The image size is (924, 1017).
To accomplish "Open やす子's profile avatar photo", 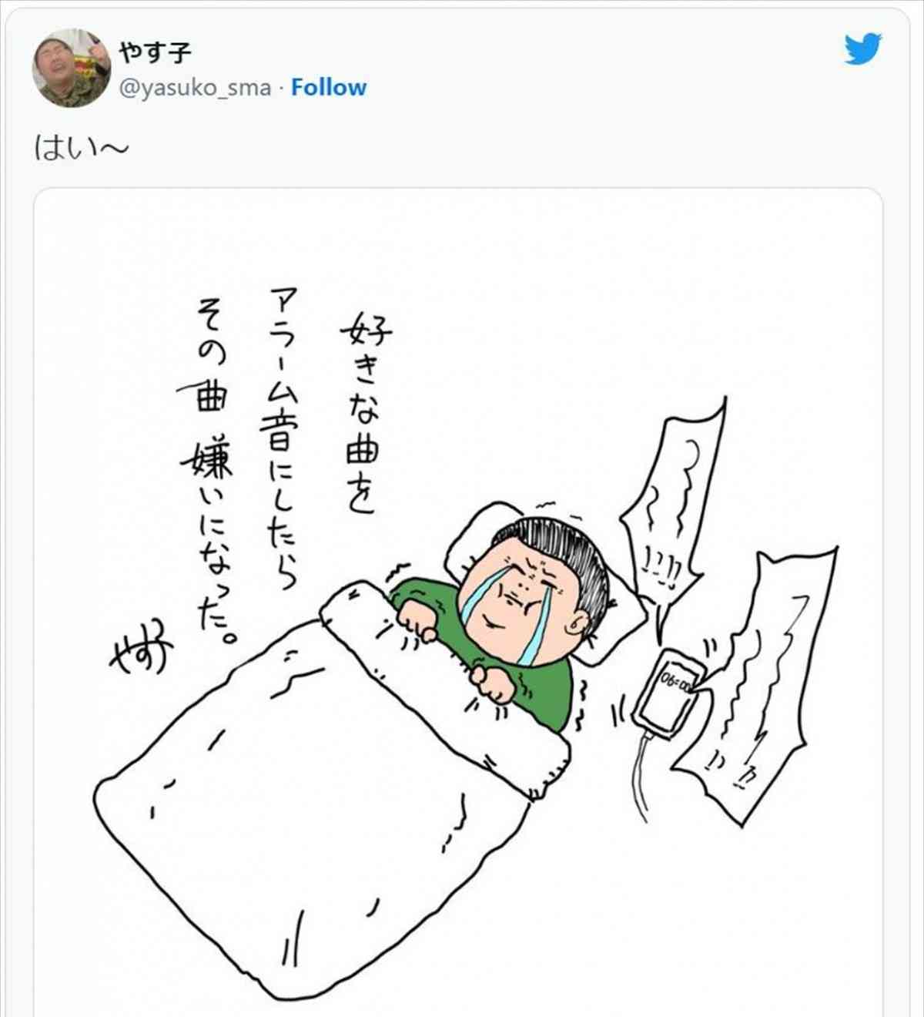I will point(71,68).
